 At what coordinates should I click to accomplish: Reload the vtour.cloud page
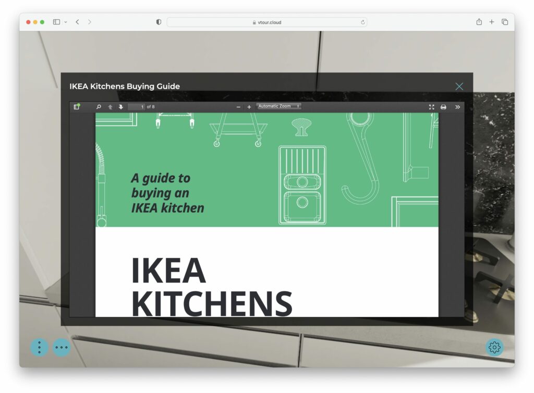(363, 22)
